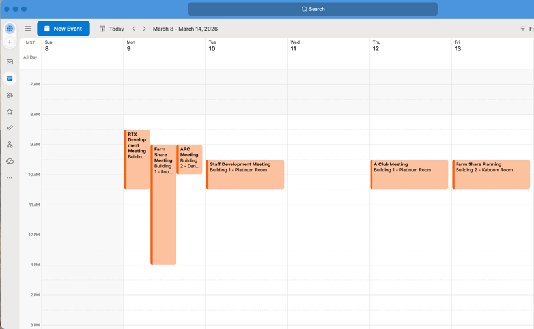Open the RTX Development Meeting event
The height and width of the screenshot is (329, 534).
point(137,159)
